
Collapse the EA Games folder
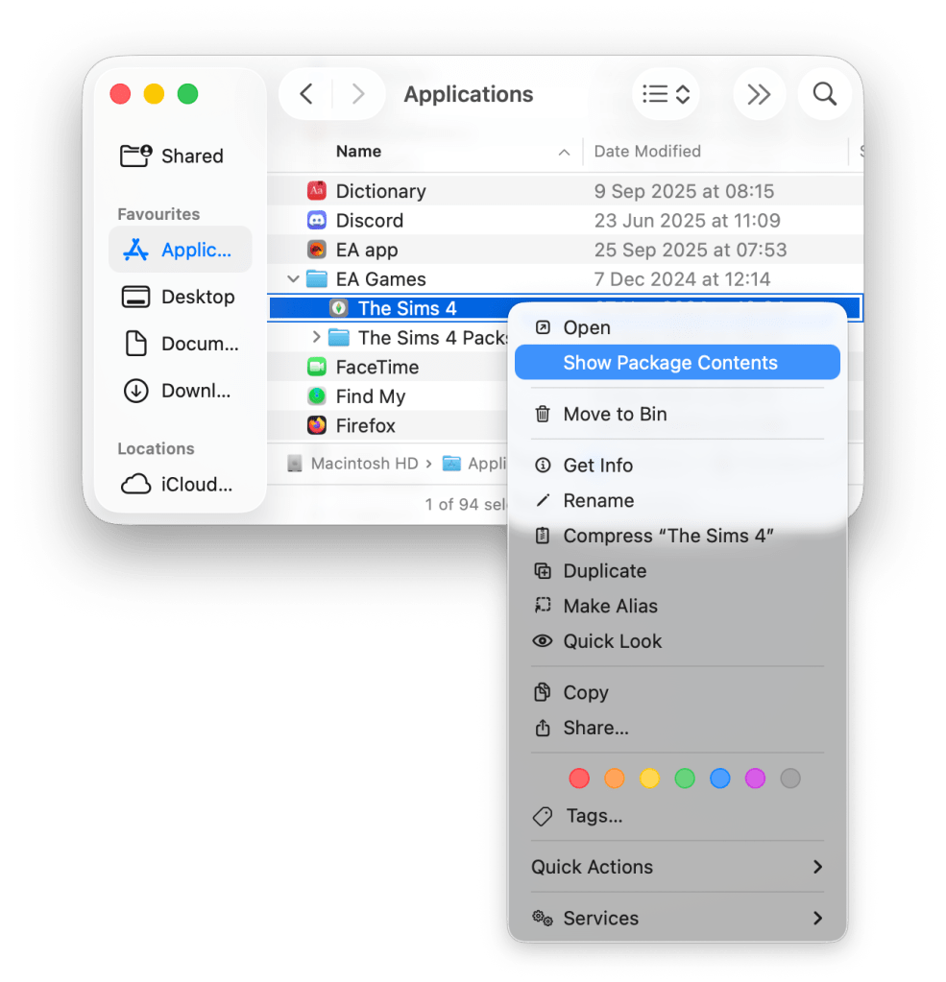click(x=293, y=279)
